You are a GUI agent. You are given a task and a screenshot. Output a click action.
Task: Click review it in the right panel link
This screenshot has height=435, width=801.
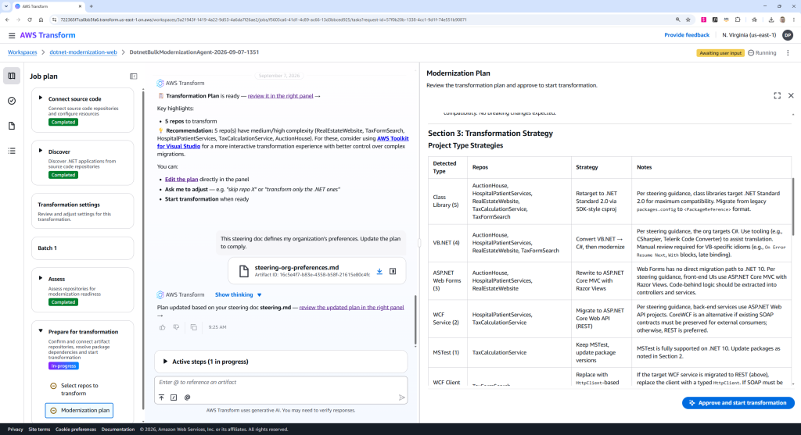coord(281,96)
